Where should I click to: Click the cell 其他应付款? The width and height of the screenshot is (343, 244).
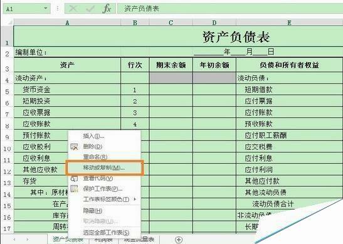tap(289, 181)
